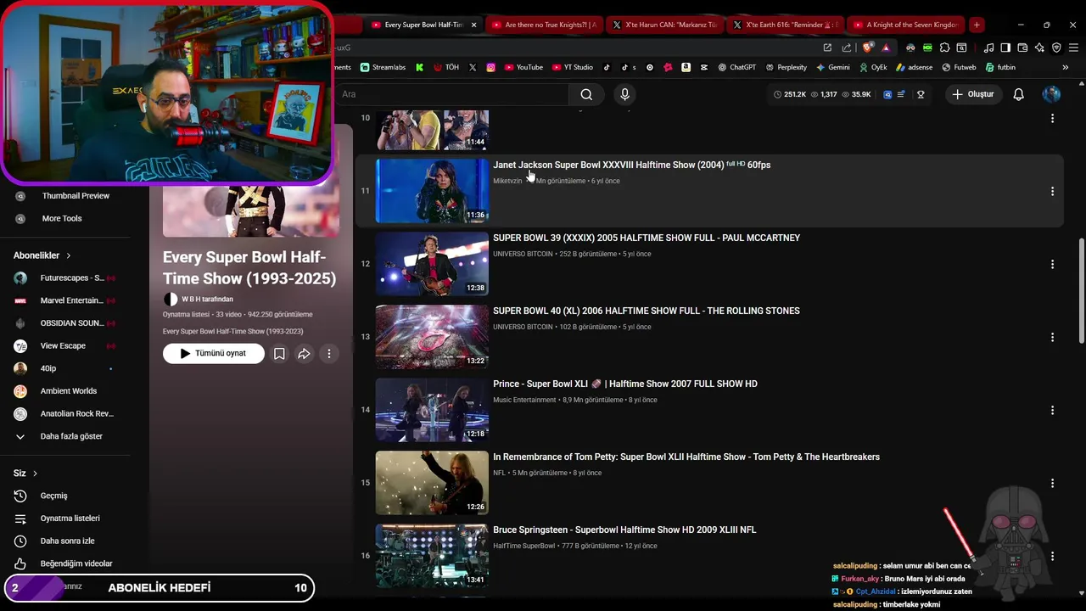
Task: Click Tümünü oynat play all button
Action: pyautogui.click(x=213, y=354)
